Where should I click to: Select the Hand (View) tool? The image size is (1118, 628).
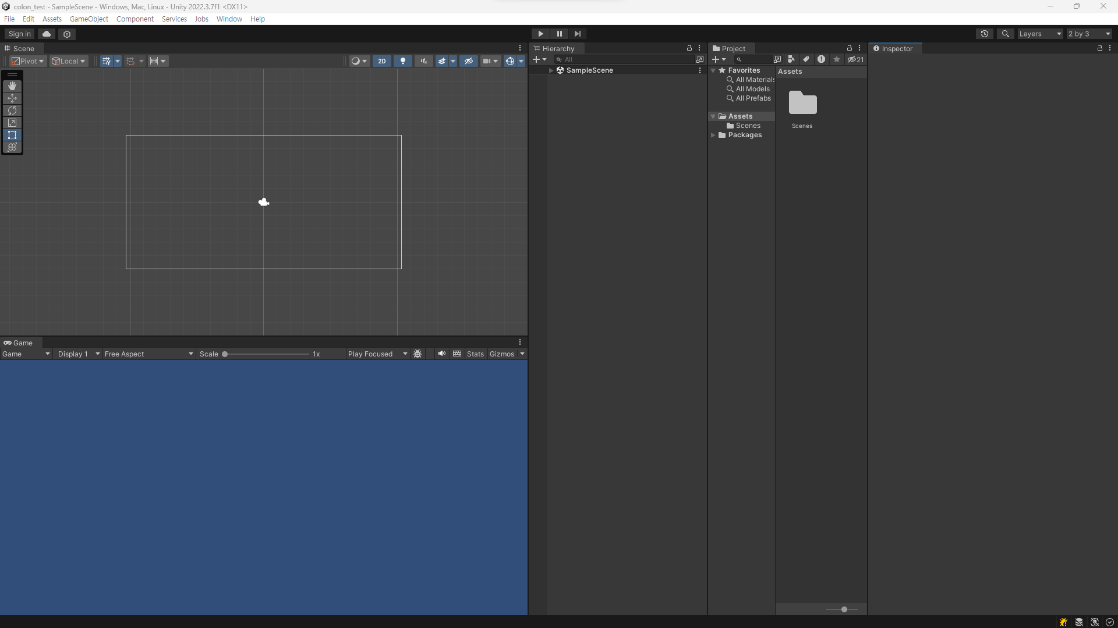pos(12,86)
